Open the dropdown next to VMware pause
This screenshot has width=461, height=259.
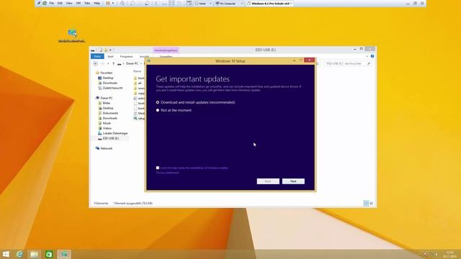(x=113, y=3)
